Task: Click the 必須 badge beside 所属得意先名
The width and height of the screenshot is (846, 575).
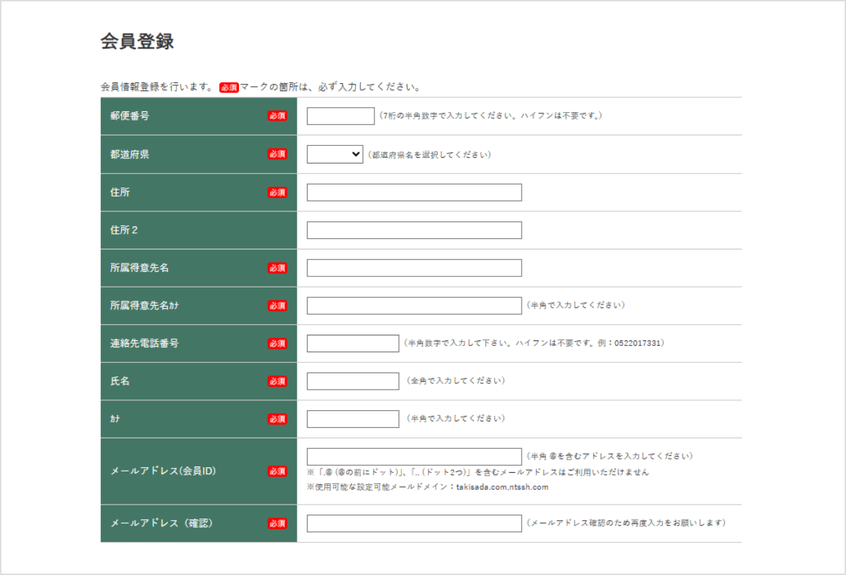Action: point(277,268)
